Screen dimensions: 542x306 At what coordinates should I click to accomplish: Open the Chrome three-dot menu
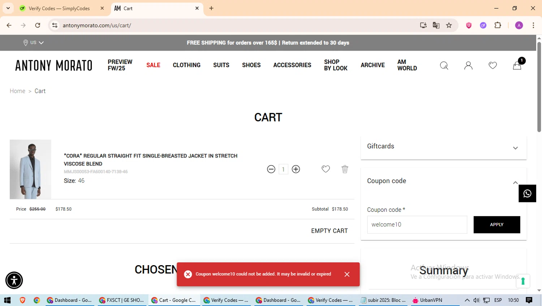tap(533, 25)
